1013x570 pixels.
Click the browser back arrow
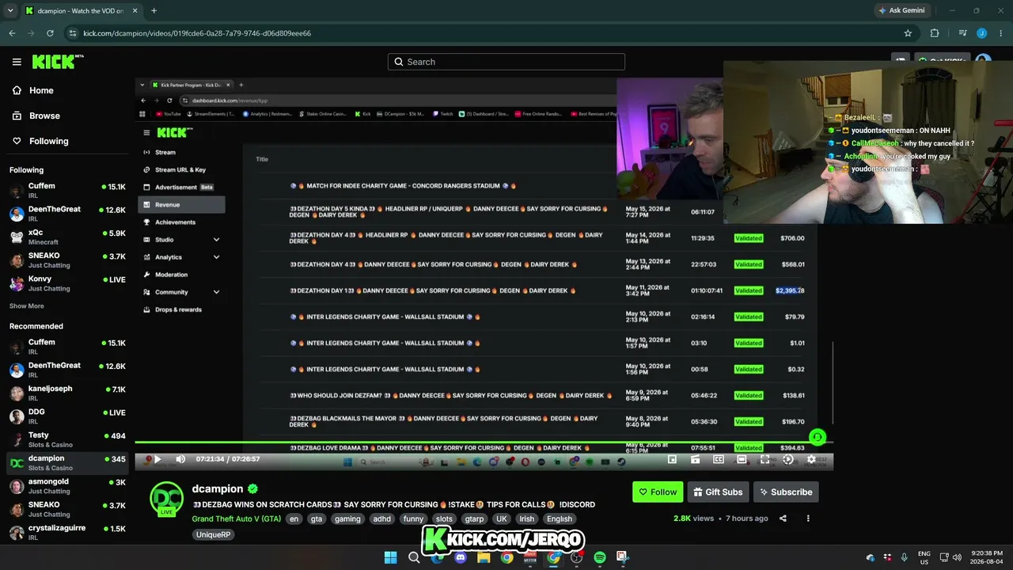click(12, 33)
